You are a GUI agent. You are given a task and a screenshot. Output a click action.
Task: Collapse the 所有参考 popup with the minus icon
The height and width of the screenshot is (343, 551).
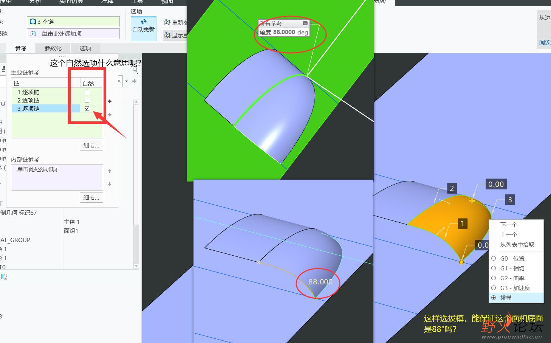pyautogui.click(x=305, y=23)
